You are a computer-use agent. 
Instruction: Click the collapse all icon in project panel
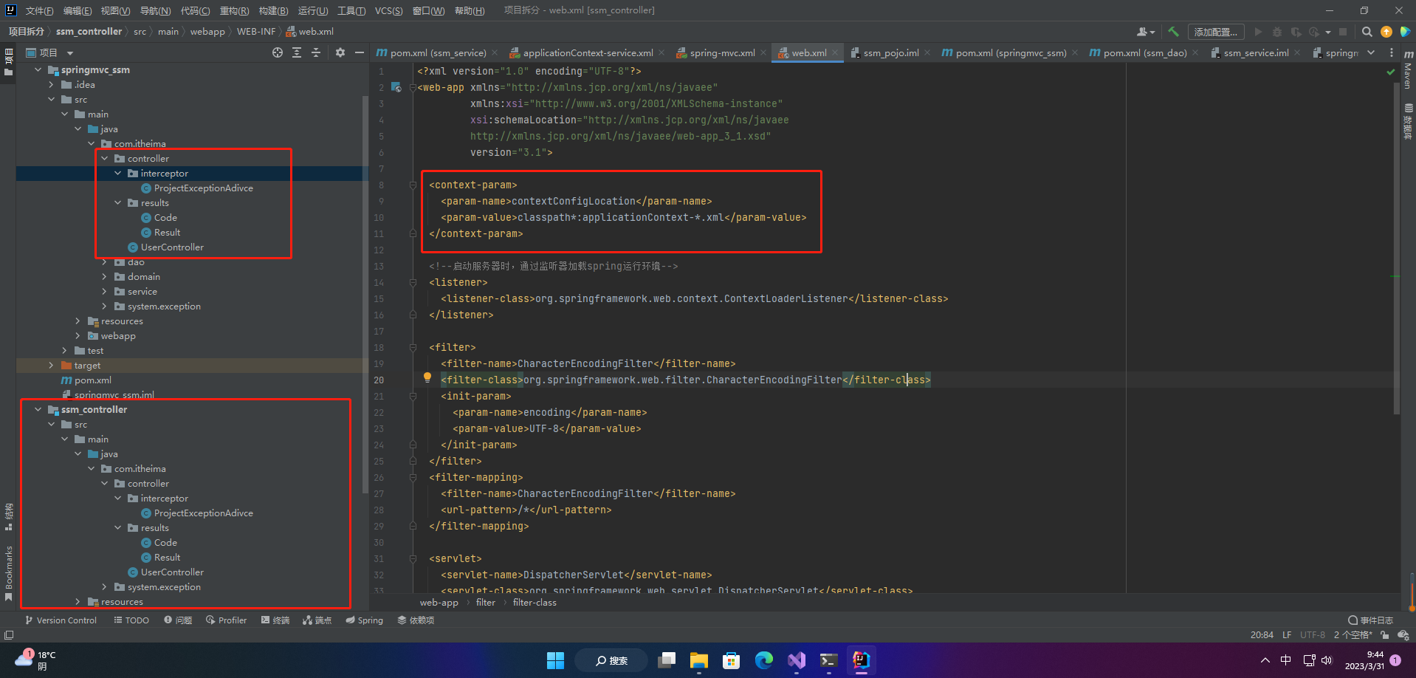(x=316, y=52)
